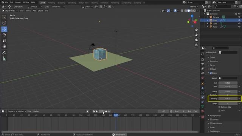Open the Add menu in viewport header
Image resolution: width=242 pixels, height=136 pixels.
(x=34, y=11)
